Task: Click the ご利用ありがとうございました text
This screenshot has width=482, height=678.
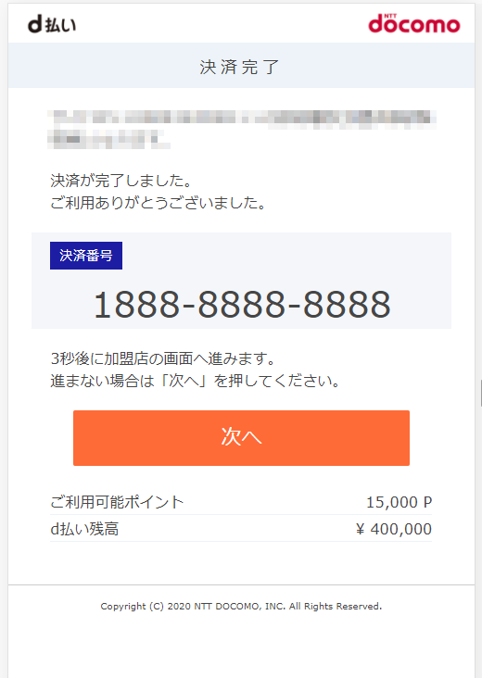Action: [x=159, y=202]
